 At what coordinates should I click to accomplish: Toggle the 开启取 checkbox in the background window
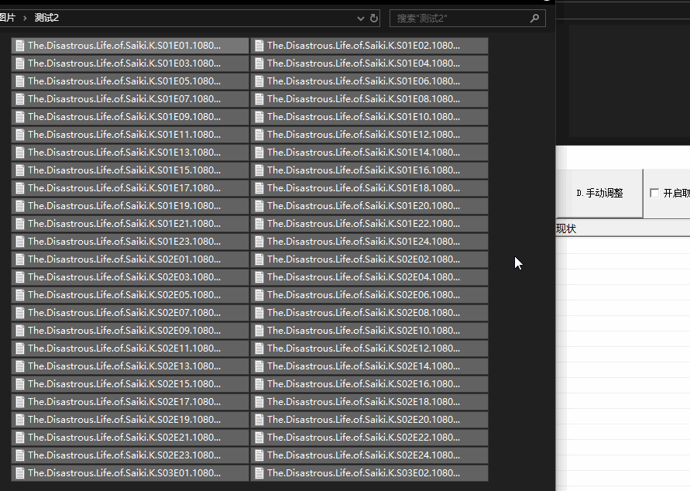click(x=654, y=193)
